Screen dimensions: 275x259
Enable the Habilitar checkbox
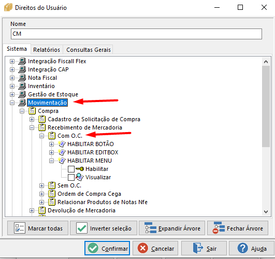(x=71, y=169)
